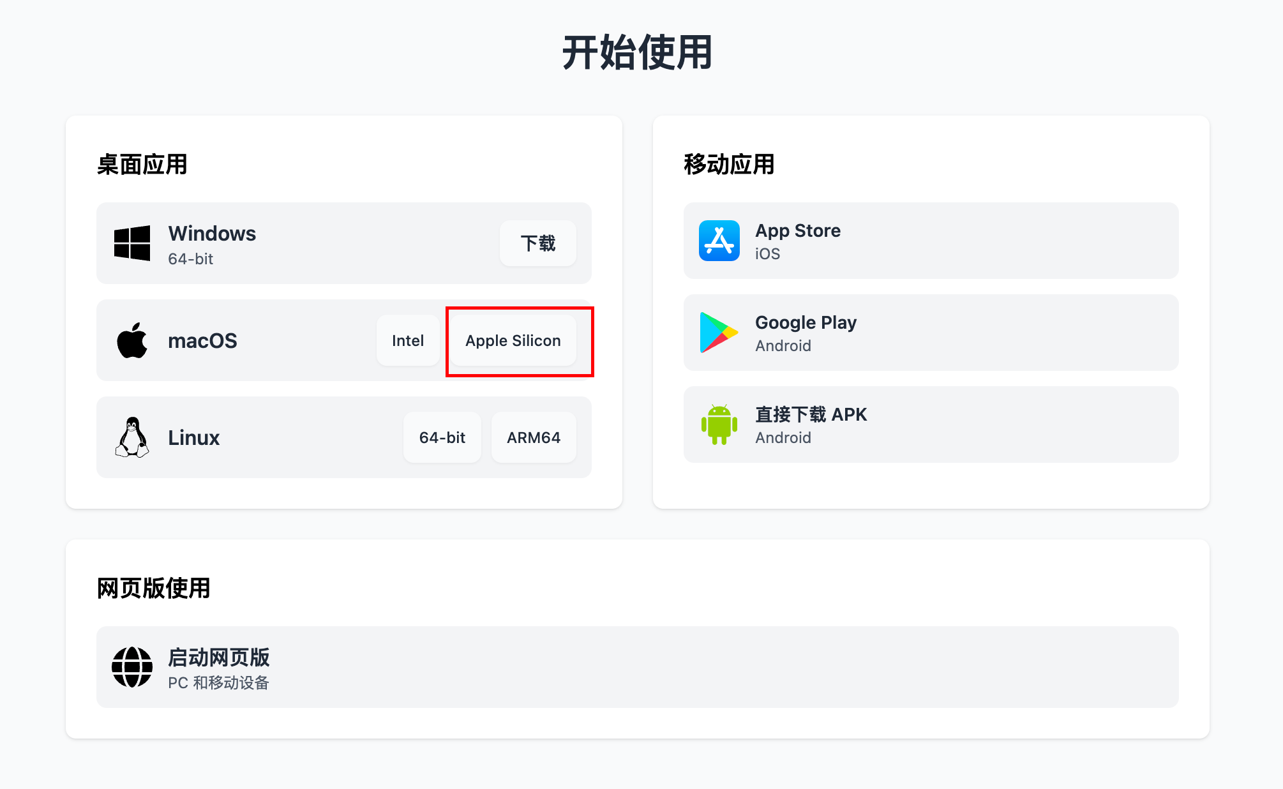This screenshot has height=789, width=1283.
Task: Click the globe icon for web version
Action: 132,667
